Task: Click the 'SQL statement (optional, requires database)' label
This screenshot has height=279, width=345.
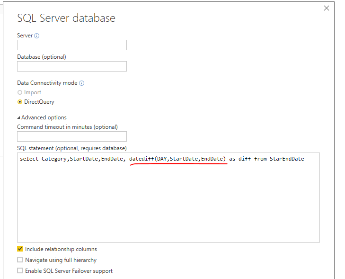Action: 72,148
